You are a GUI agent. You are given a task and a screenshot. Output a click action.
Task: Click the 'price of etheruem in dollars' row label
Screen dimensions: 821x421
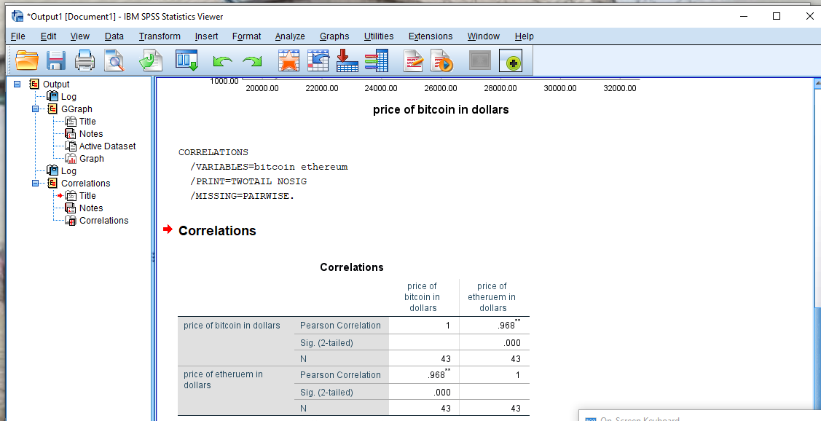coord(223,379)
